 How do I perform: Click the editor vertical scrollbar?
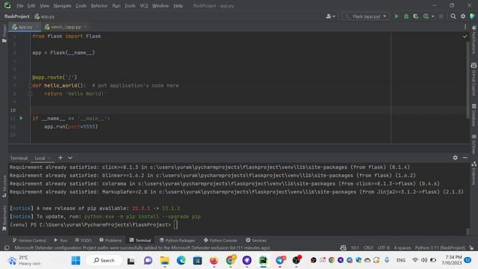tap(468, 80)
